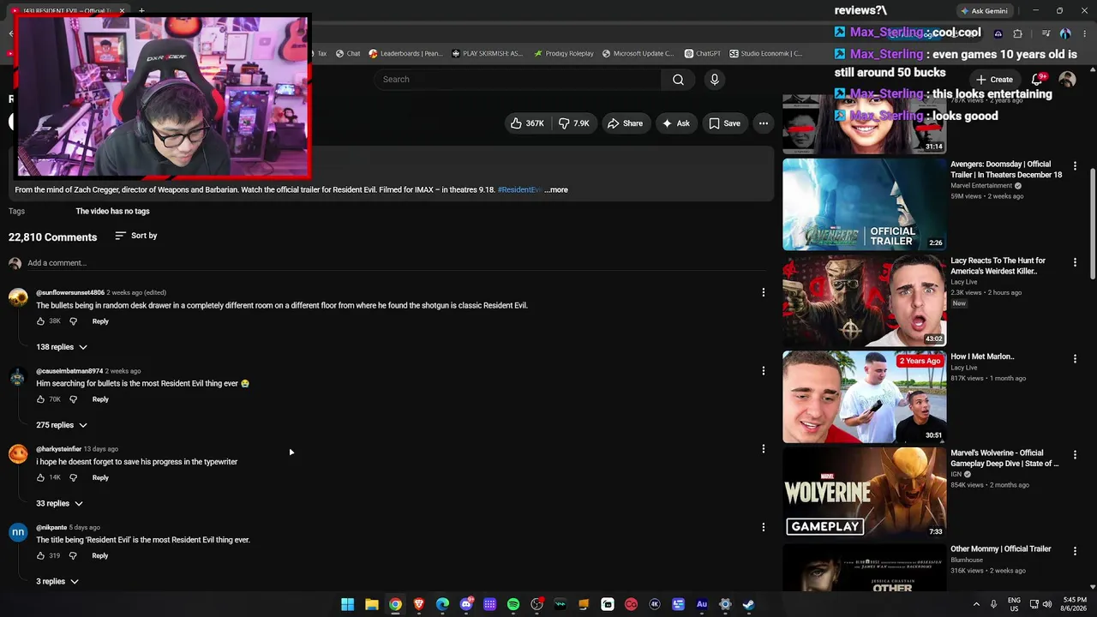Screen dimensions: 1097x617
Task: Open menu for Marvel's Wolverine video
Action: pos(1075,454)
